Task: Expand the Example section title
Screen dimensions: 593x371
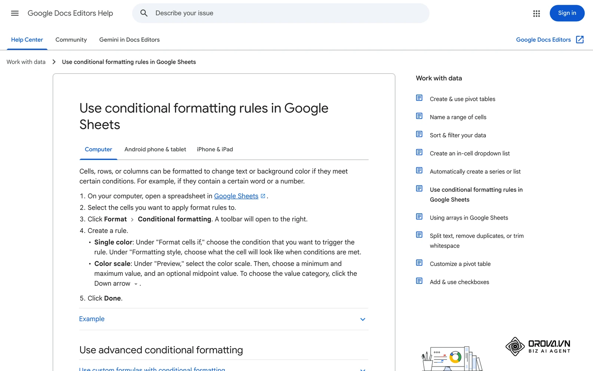Action: point(92,319)
